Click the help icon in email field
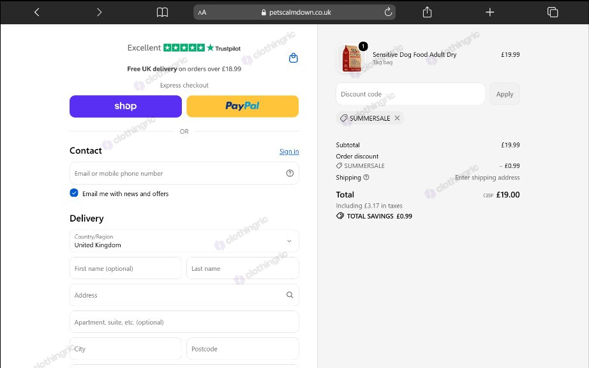Screen dimensions: 589x368 pyautogui.click(x=290, y=173)
